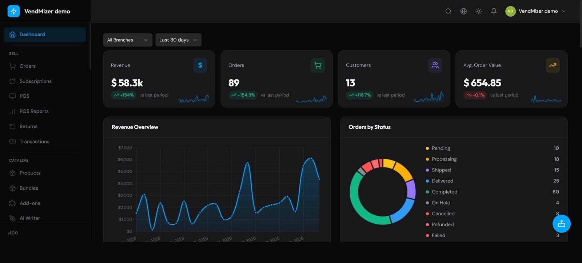Click the Orders by Status heading

coord(370,127)
